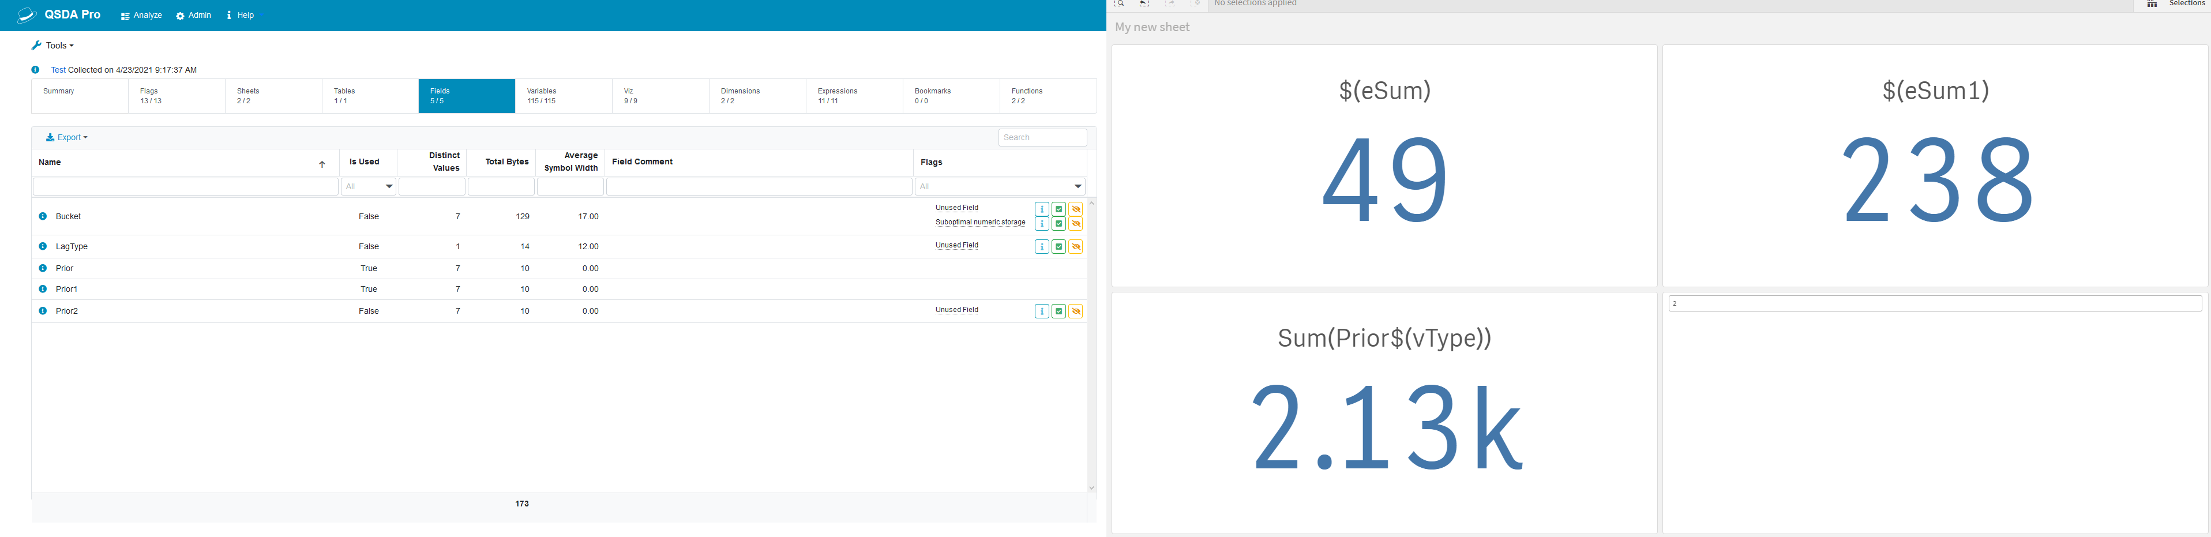Image resolution: width=2211 pixels, height=537 pixels.
Task: Click the info icon beside Test collection
Action: pyautogui.click(x=35, y=70)
